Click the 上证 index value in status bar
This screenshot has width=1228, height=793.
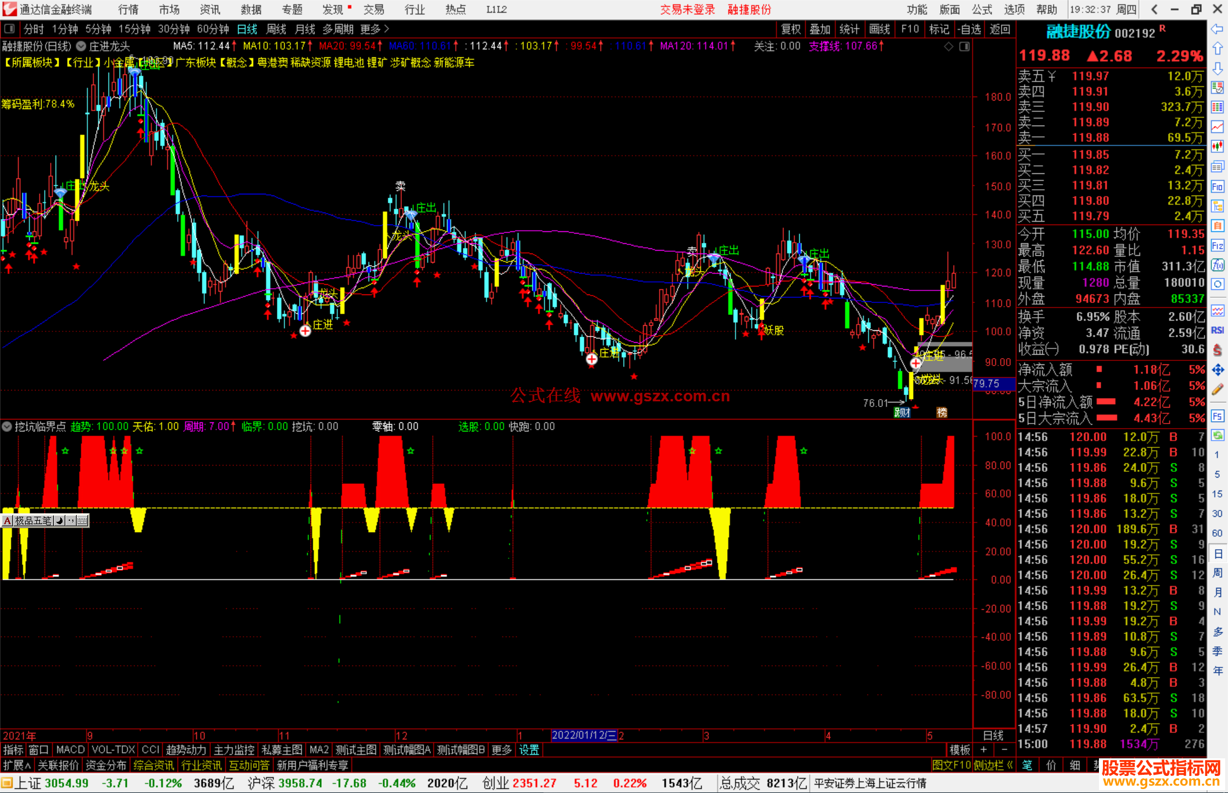pos(67,783)
